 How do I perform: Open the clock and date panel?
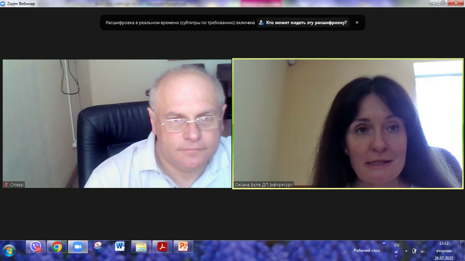click(x=444, y=251)
